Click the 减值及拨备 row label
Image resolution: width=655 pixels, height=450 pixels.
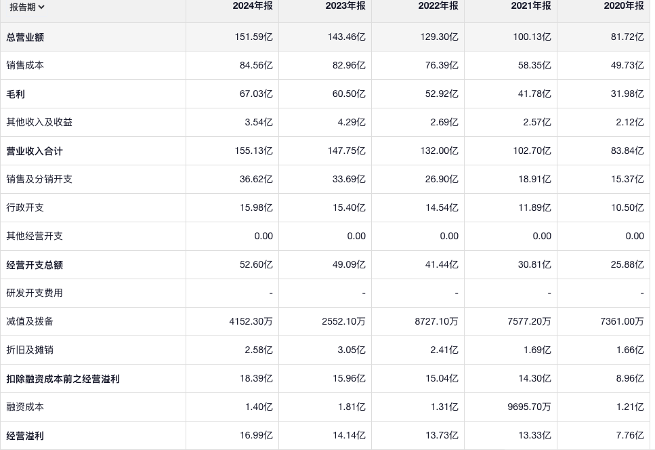(30, 322)
